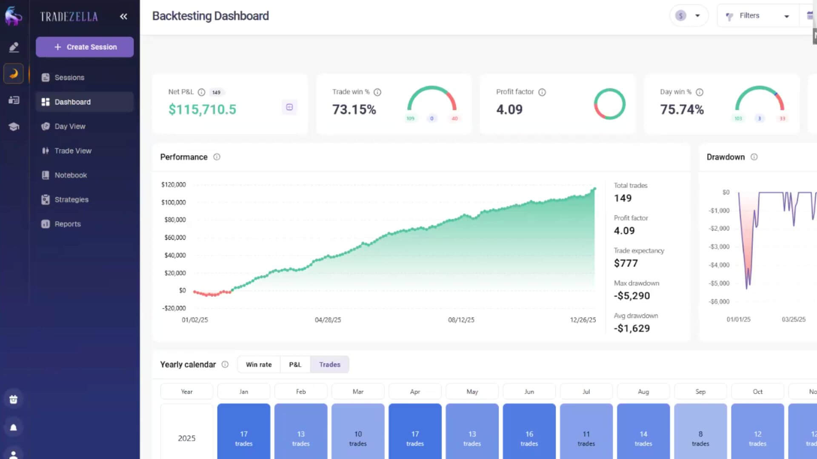
Task: Open Sessions in sidebar menu
Action: pos(69,77)
